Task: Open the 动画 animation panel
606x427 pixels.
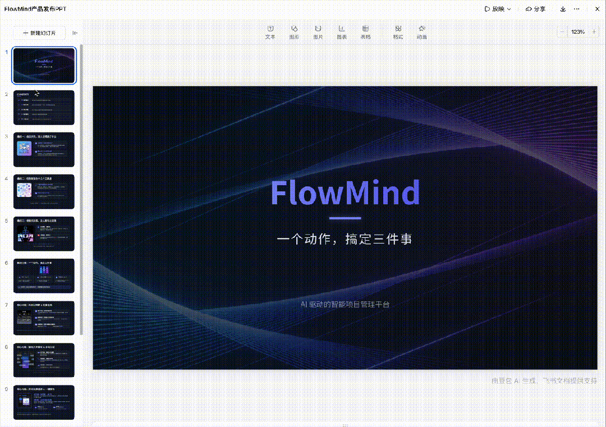Action: click(x=421, y=32)
